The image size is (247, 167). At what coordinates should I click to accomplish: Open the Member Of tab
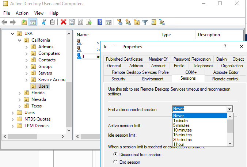pos(158,59)
